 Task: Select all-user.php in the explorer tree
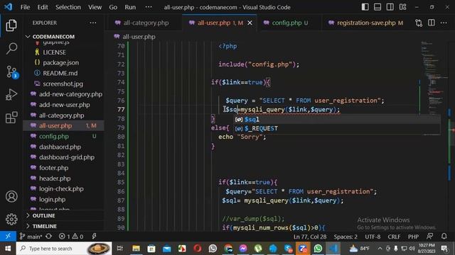(x=63, y=126)
